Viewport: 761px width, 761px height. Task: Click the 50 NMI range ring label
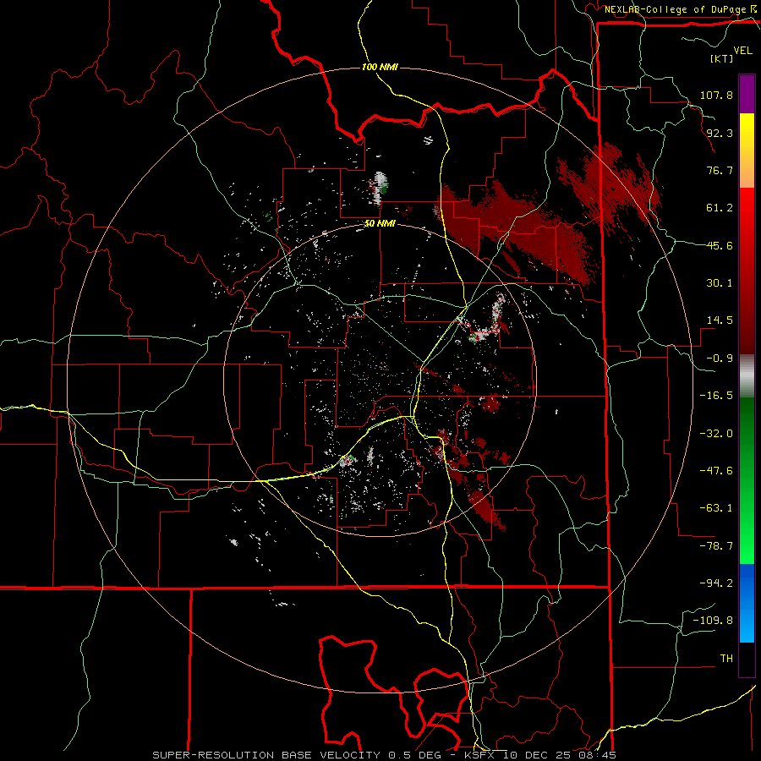[x=380, y=224]
